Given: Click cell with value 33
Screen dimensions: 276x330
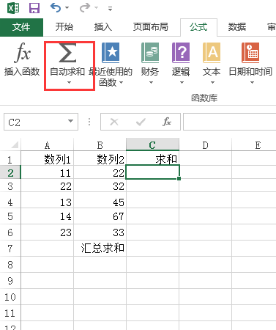Looking at the screenshot, I should pos(100,232).
